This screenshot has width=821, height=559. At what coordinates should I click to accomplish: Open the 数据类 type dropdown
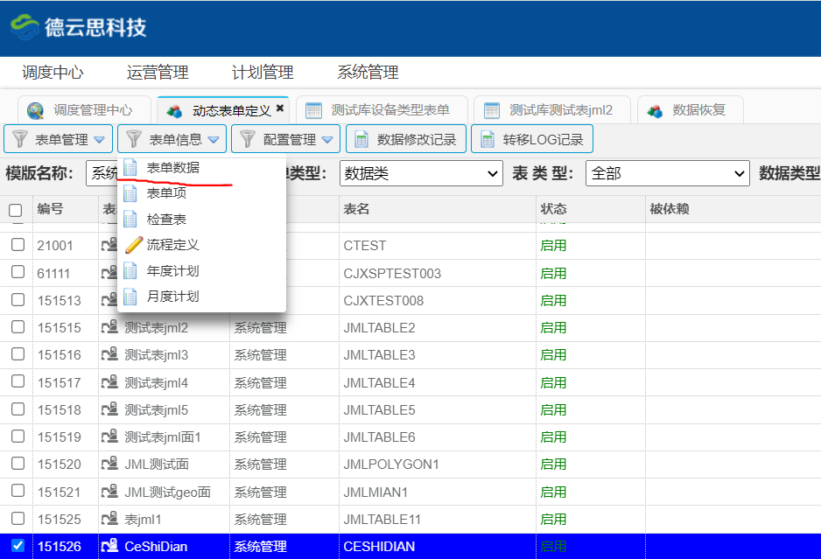(x=421, y=174)
